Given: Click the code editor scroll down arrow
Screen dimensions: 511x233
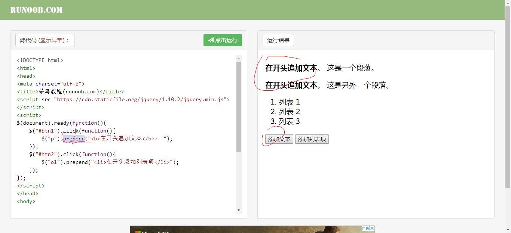Looking at the screenshot, I should click(x=239, y=211).
